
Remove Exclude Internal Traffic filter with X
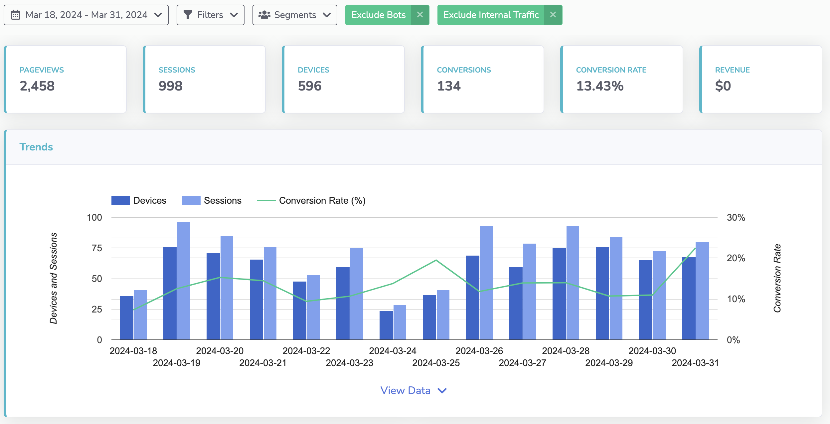click(553, 15)
